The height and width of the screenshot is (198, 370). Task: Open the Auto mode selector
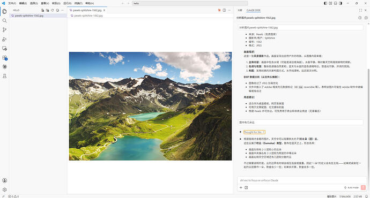coord(351,188)
